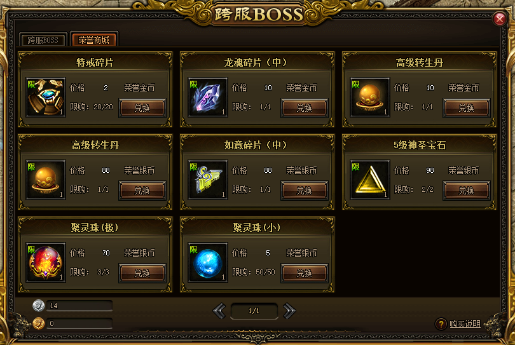Select the 5级神圣宝石 yellow triangle gem icon

click(x=370, y=180)
